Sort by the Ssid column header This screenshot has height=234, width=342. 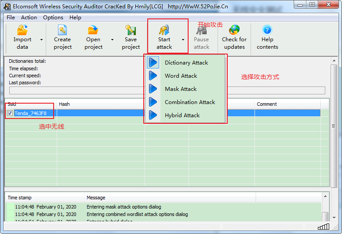(x=31, y=104)
